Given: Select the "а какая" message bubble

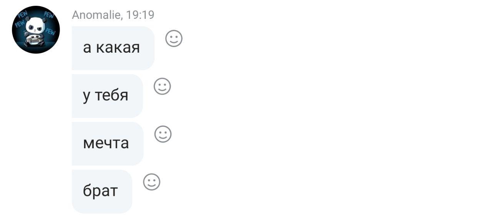Looking at the screenshot, I should (113, 48).
